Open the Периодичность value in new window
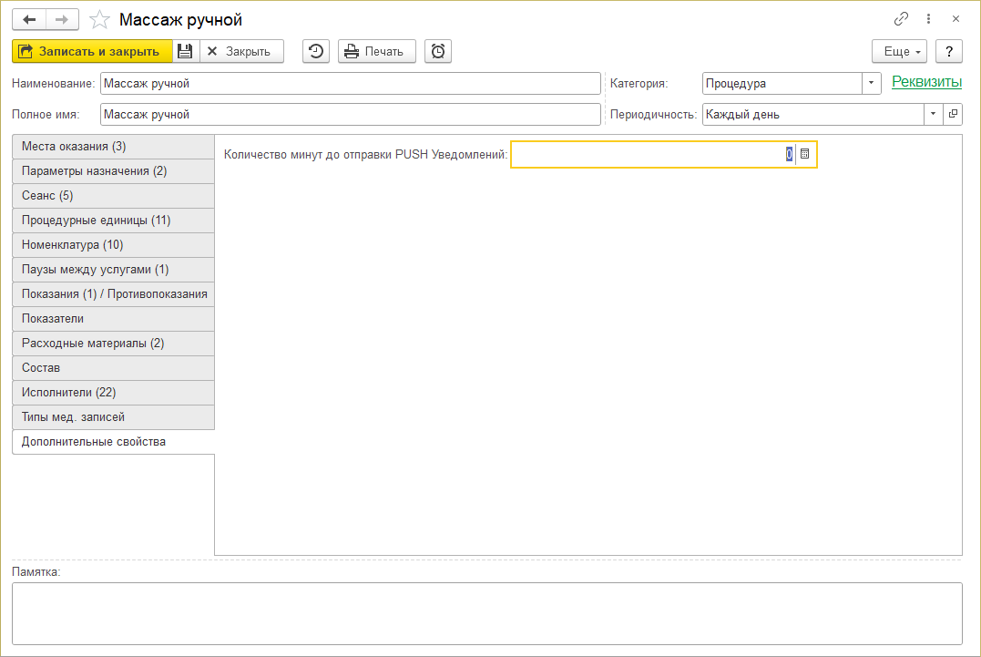Image resolution: width=981 pixels, height=657 pixels. [x=953, y=114]
